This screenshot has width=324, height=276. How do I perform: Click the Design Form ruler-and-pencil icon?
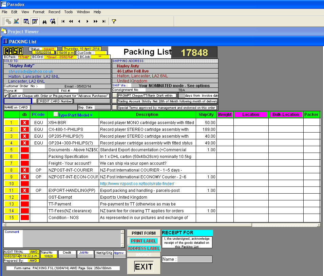pos(16,21)
